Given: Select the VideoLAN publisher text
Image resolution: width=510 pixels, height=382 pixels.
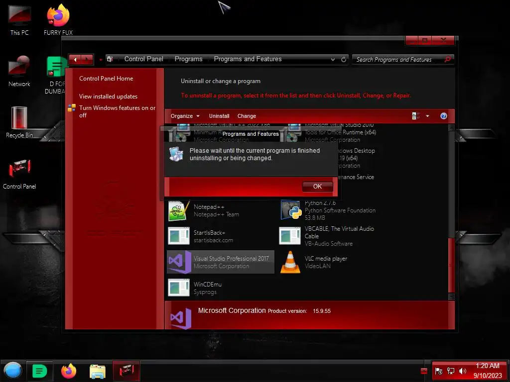Looking at the screenshot, I should (317, 266).
